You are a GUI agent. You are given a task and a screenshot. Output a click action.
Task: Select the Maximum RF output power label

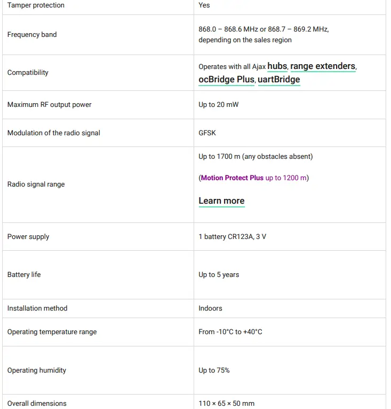click(x=49, y=105)
